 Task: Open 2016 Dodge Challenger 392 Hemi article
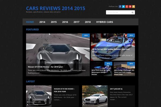coord(124,72)
